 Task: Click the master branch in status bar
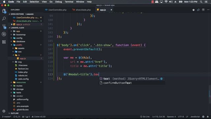pos(7,117)
